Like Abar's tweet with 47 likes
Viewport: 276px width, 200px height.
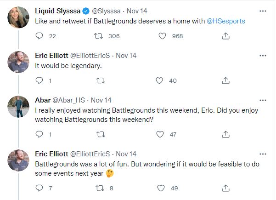click(x=160, y=135)
